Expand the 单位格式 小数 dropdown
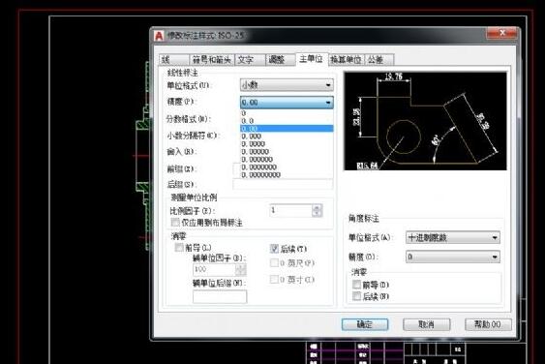 point(287,85)
